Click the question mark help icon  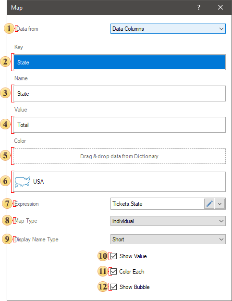(199, 7)
